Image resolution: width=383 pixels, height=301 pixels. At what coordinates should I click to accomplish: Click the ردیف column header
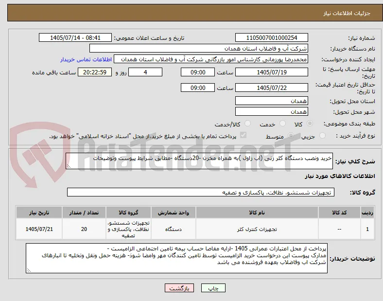(x=367, y=212)
